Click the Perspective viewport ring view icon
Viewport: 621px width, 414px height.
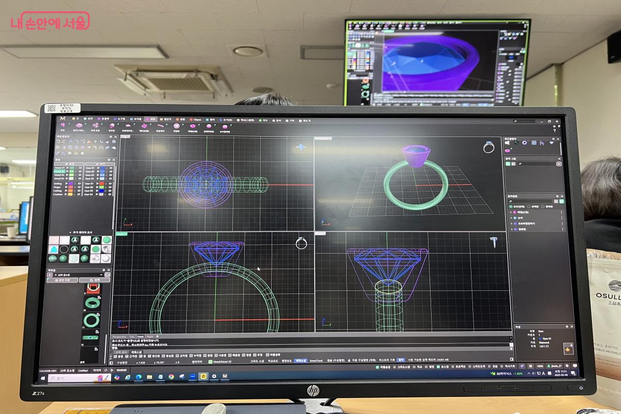pyautogui.click(x=489, y=147)
